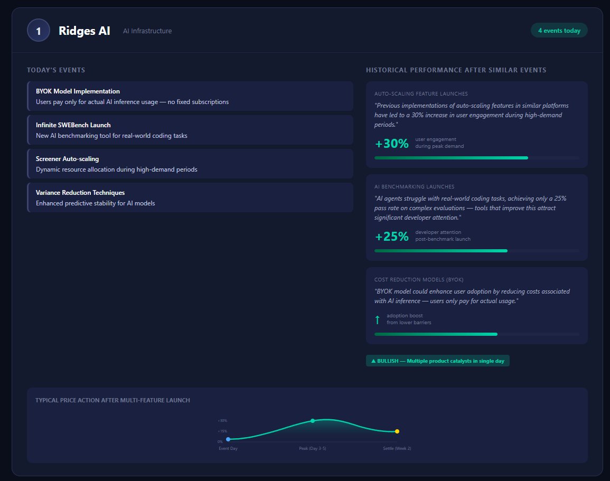Viewport: 610px width, 481px height.
Task: Click the +30% user engagement progress bar
Action: 476,158
